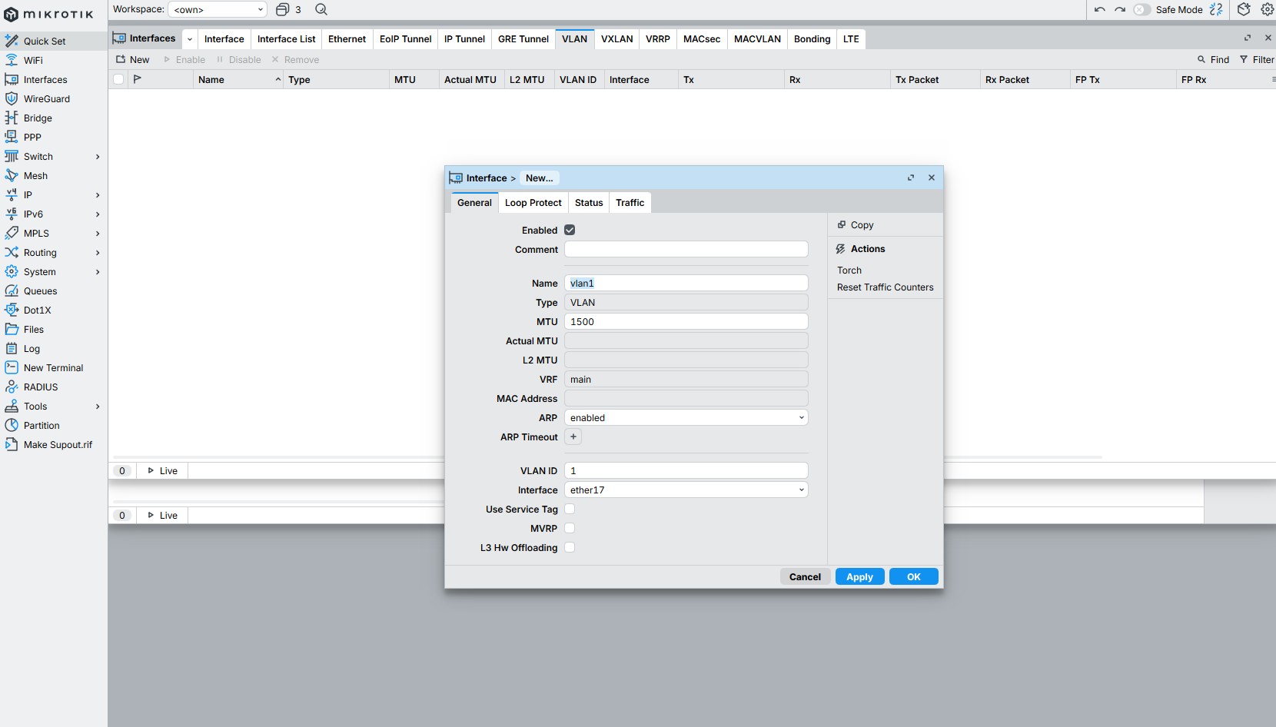Click the MikroTik logo

48,14
